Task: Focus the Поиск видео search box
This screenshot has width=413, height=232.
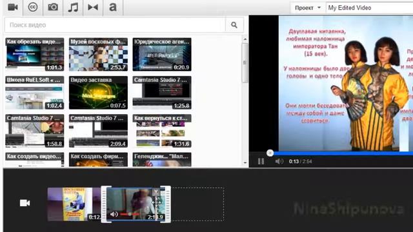Action: coord(115,25)
